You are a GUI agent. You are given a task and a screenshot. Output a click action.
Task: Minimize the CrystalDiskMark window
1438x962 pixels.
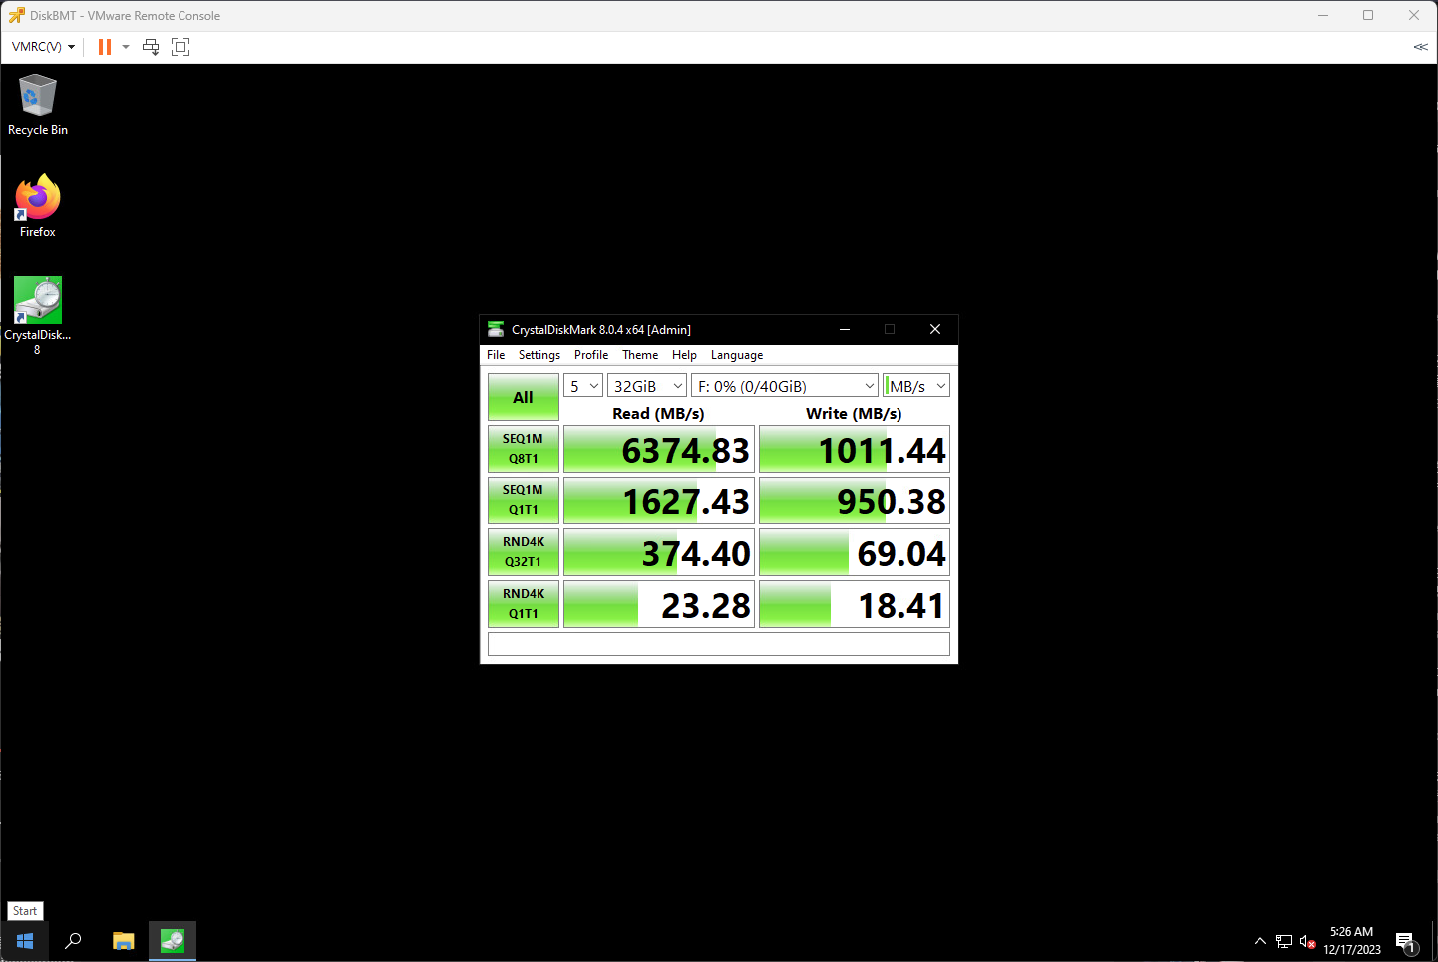point(844,329)
